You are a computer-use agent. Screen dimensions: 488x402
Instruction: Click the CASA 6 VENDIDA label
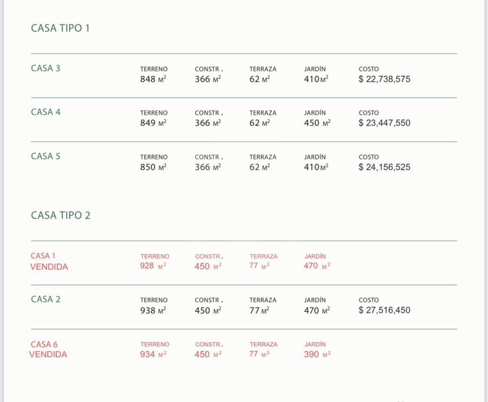point(48,350)
